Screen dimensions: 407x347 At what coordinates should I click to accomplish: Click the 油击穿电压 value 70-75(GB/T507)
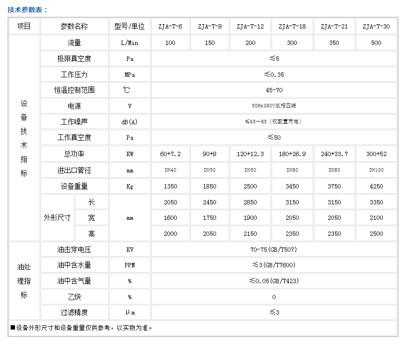274,250
